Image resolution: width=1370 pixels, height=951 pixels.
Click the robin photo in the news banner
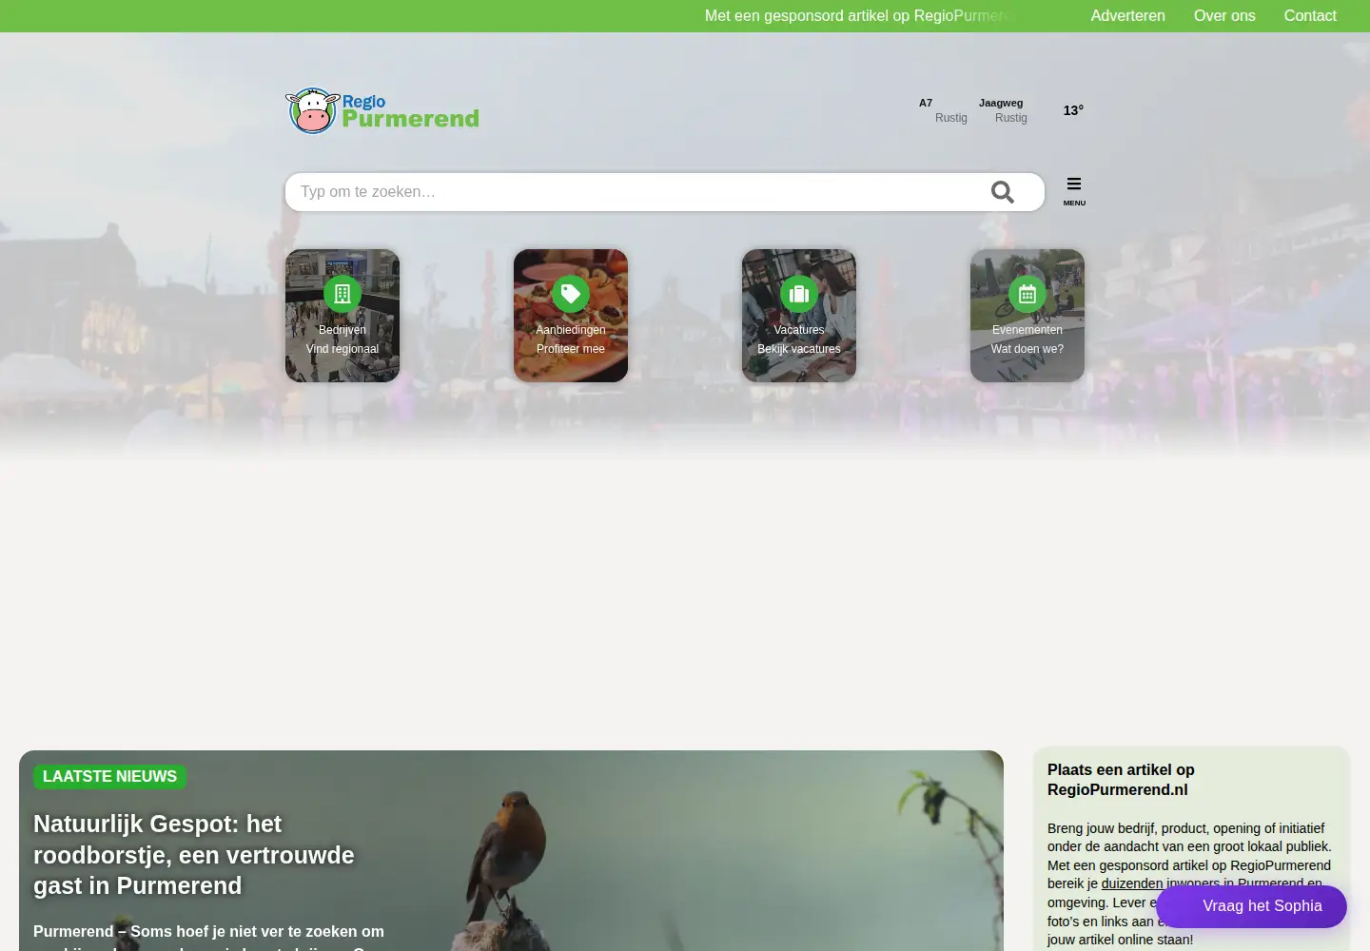(x=511, y=849)
